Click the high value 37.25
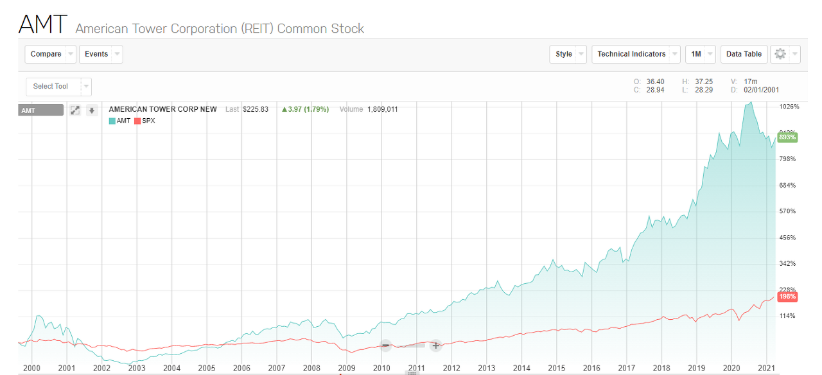This screenshot has height=375, width=822. coord(704,82)
